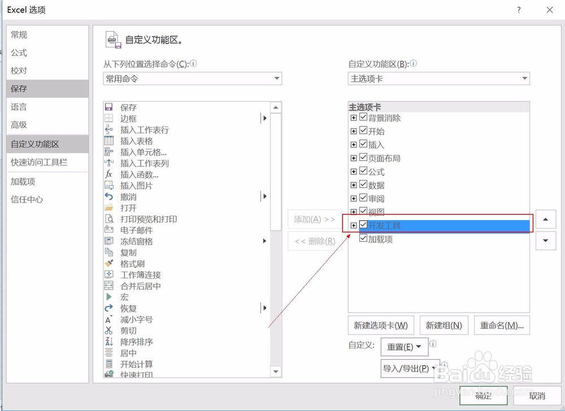Image resolution: width=565 pixels, height=411 pixels.
Task: Click the Insert Function fx icon
Action: click(109, 174)
